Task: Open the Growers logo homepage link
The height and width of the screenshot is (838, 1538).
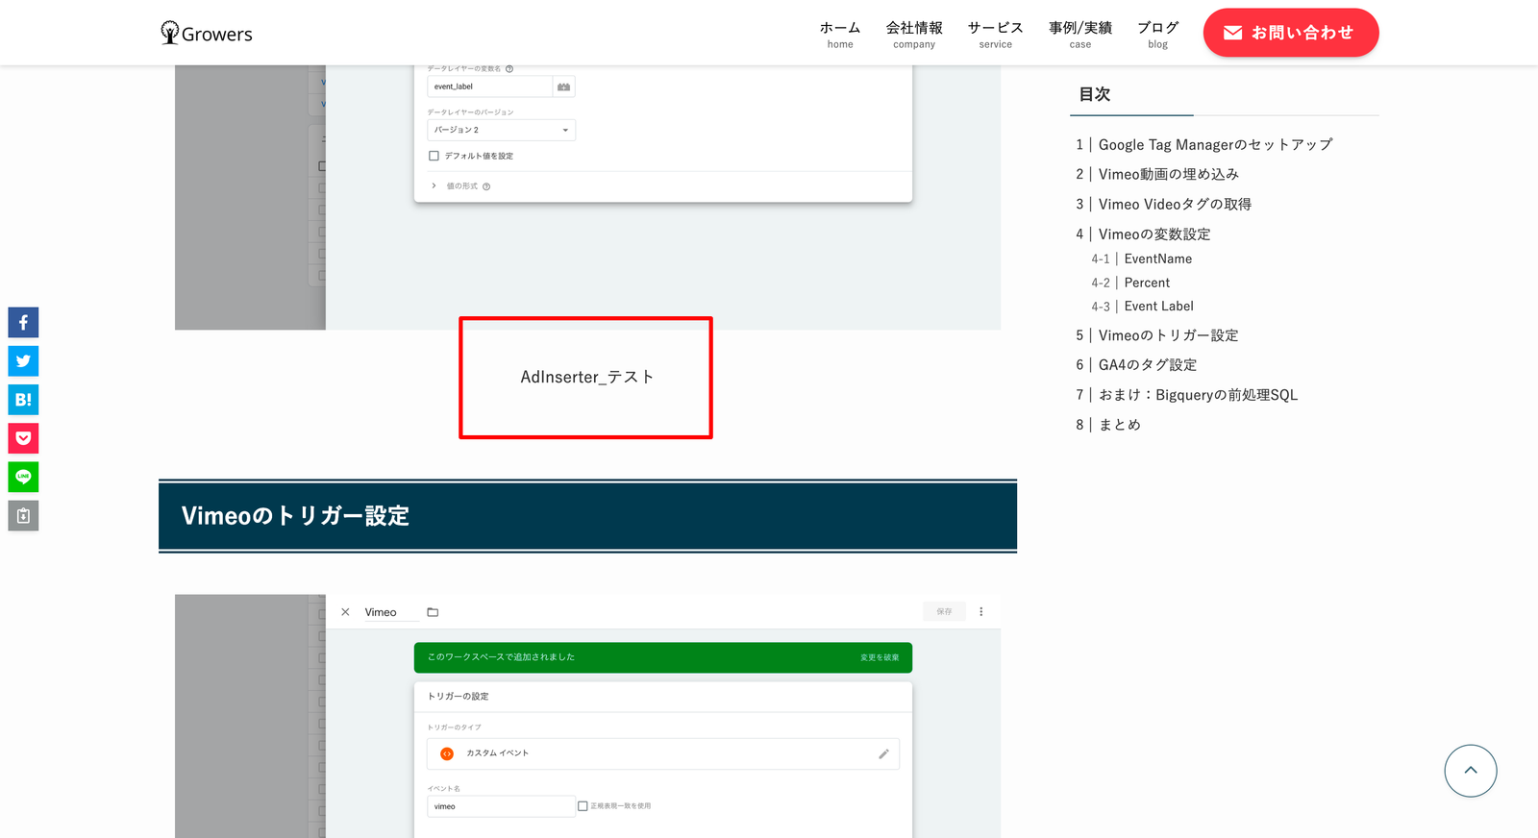Action: (206, 34)
